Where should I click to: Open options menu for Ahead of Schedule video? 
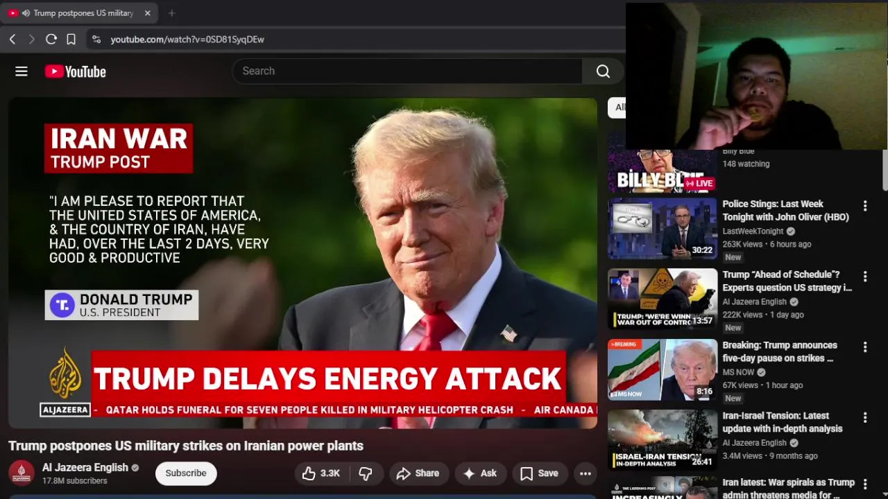point(865,277)
